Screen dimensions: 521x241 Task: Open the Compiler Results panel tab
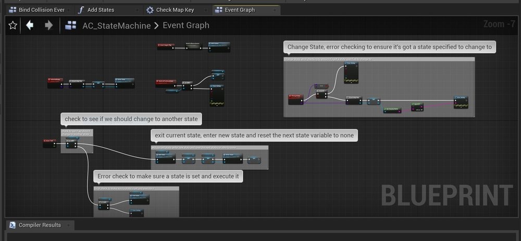[40, 225]
